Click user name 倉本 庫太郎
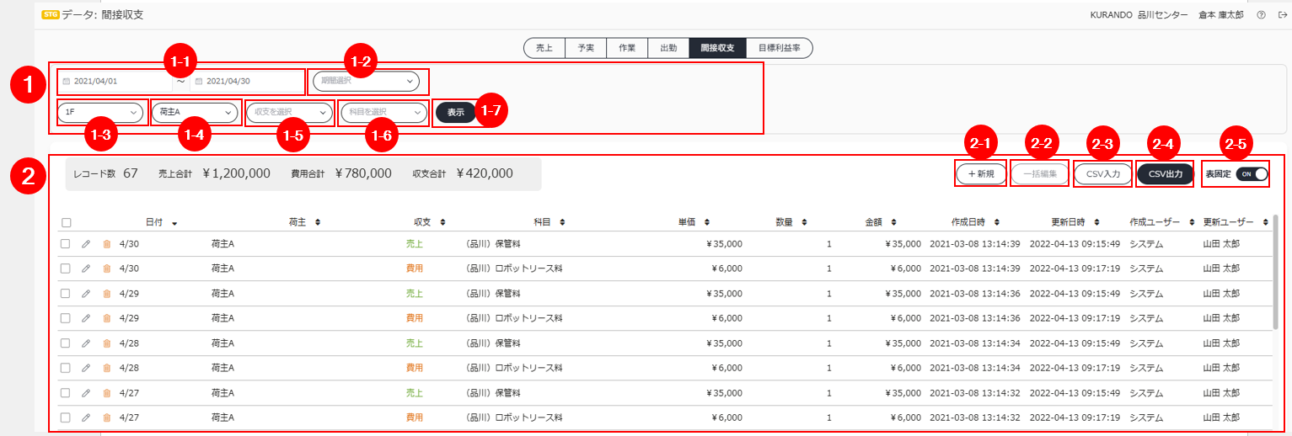 pos(1221,15)
